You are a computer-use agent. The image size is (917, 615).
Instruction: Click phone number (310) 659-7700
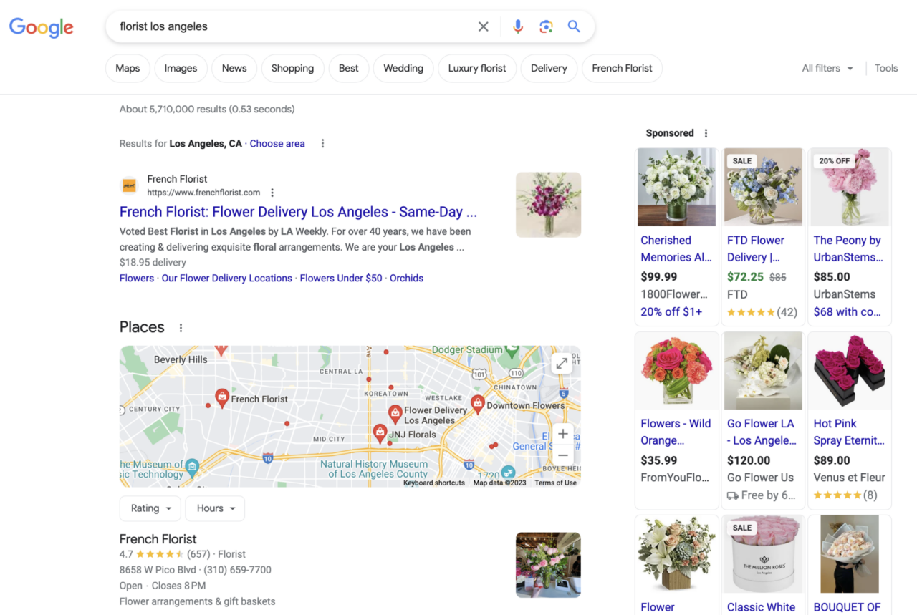coord(237,570)
